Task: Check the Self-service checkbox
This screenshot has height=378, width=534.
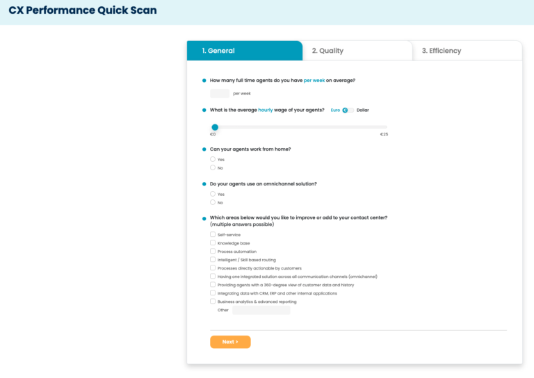Action: 213,234
